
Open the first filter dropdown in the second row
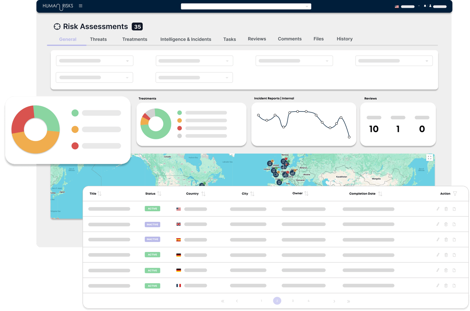coord(94,77)
